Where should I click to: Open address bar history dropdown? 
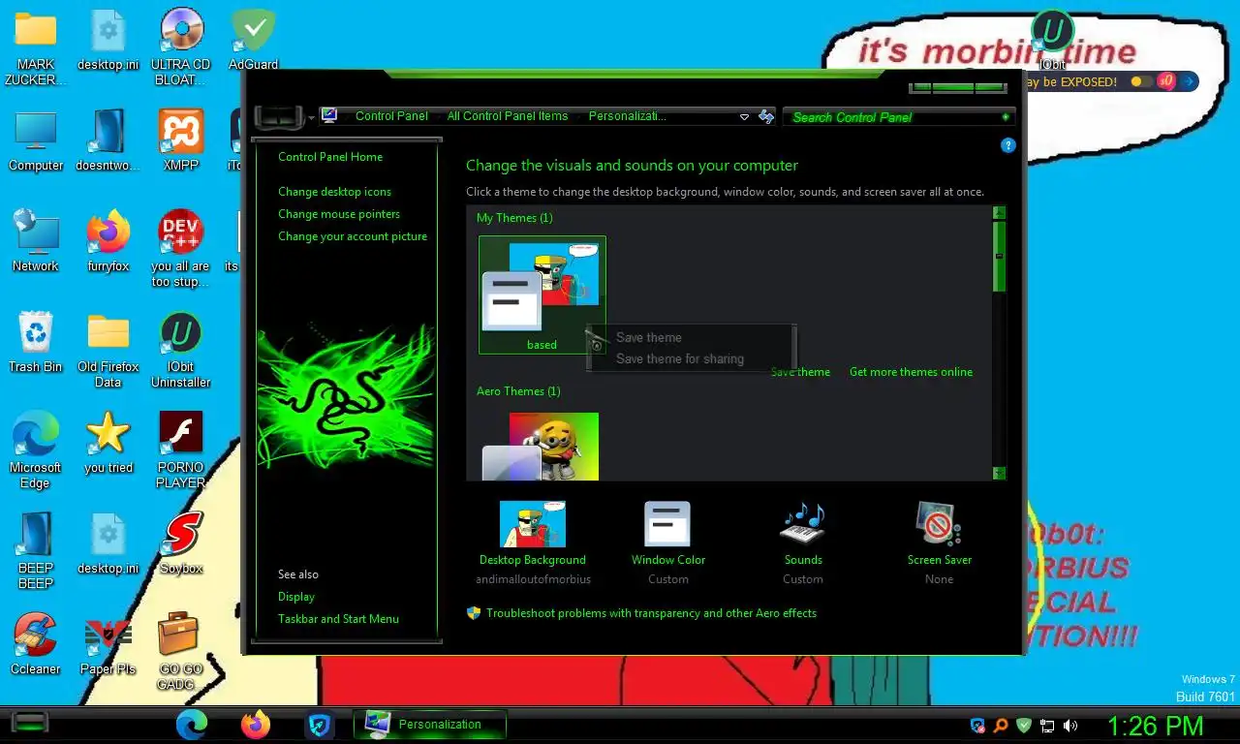[744, 116]
